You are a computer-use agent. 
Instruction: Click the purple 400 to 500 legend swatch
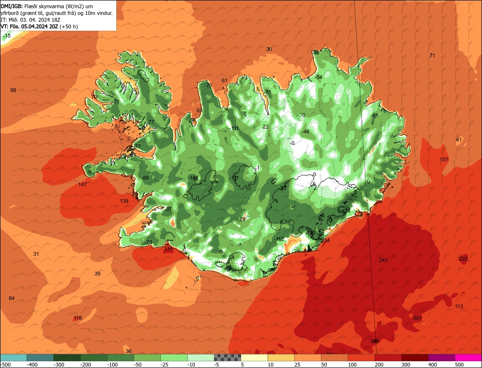pos(442,357)
